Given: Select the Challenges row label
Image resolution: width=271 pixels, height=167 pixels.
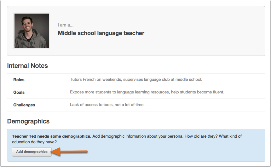Looking at the screenshot, I should pos(24,105).
